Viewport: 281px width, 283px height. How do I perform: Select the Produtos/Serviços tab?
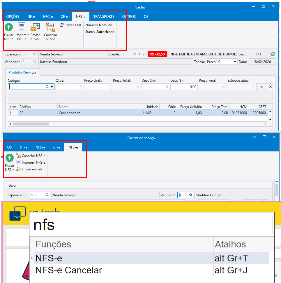[23, 72]
